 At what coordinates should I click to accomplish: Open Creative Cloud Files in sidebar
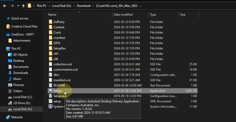pyautogui.click(x=24, y=26)
